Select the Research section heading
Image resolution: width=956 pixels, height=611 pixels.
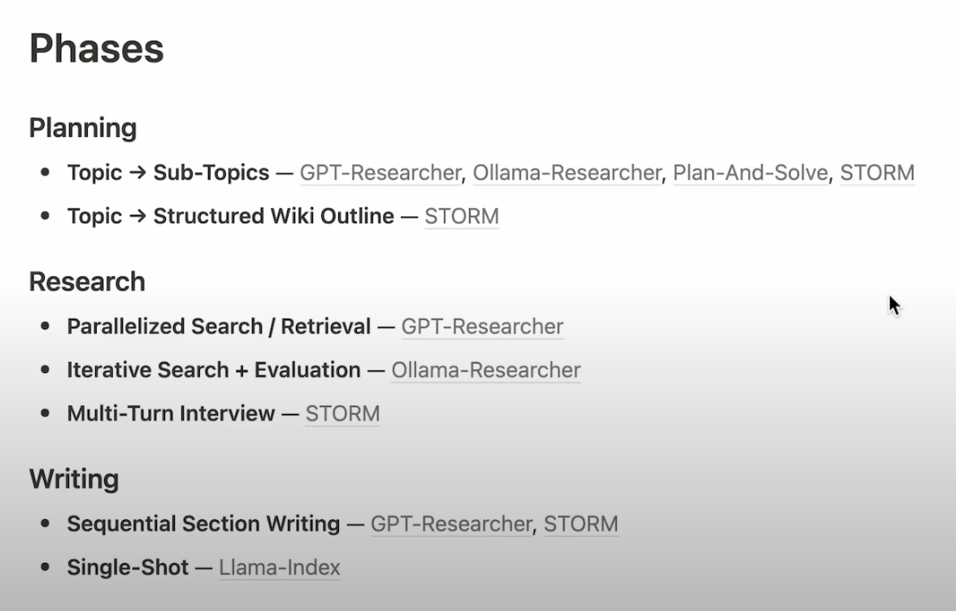(x=87, y=282)
